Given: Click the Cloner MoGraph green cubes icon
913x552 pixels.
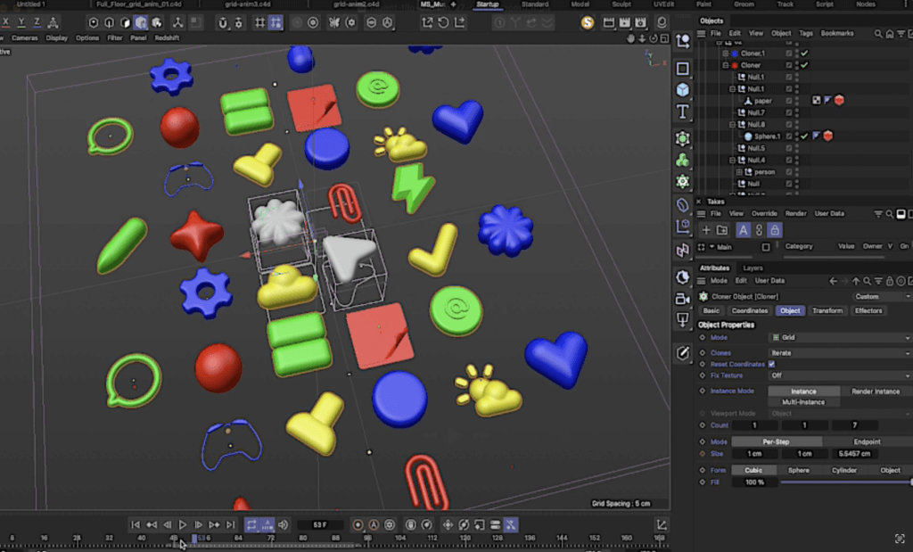Looking at the screenshot, I should [683, 160].
